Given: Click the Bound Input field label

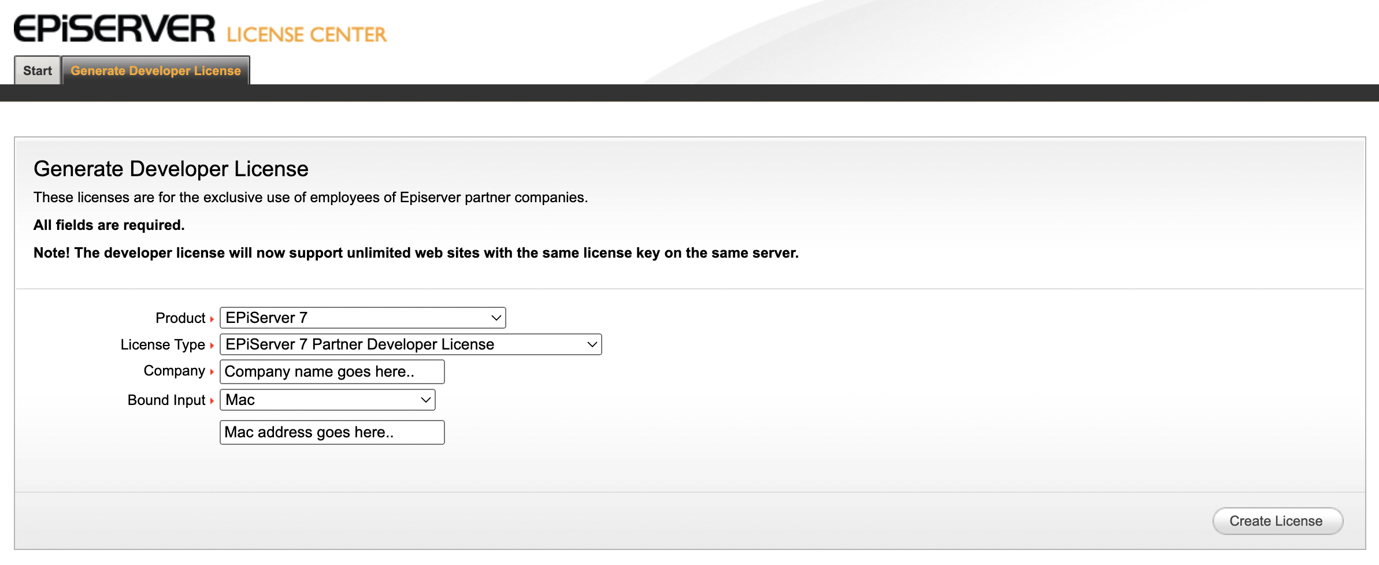Looking at the screenshot, I should (x=166, y=400).
